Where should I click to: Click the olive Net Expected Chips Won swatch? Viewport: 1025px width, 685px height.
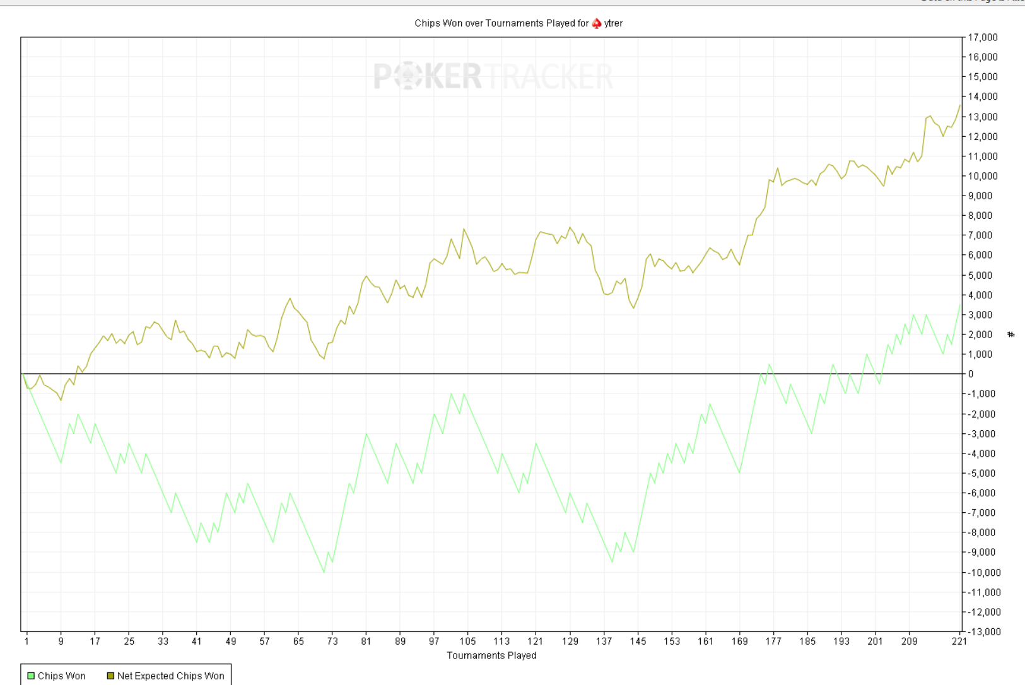tap(110, 676)
